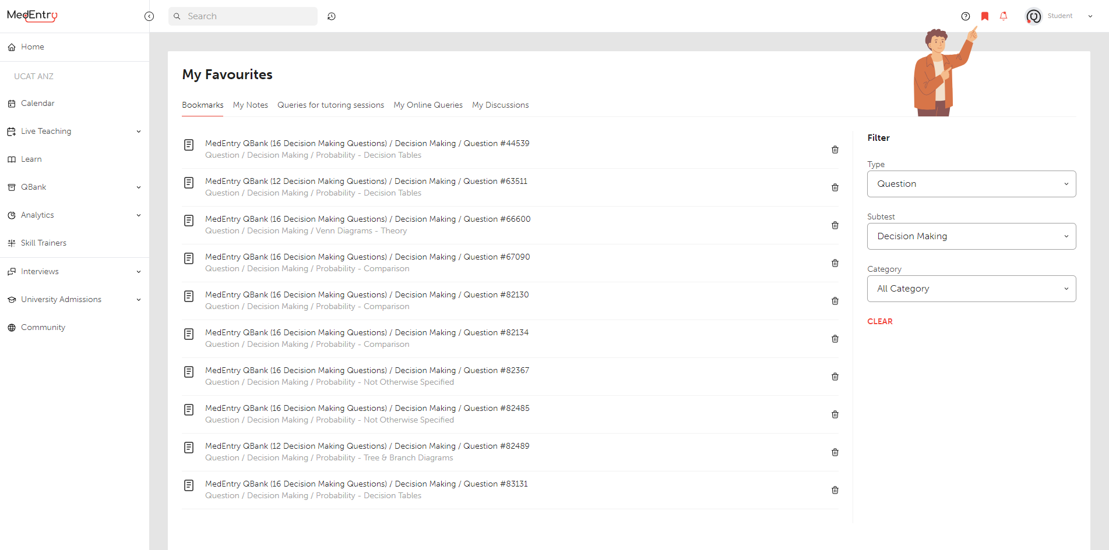Image resolution: width=1109 pixels, height=550 pixels.
Task: Switch to My Discussions tab
Action: coord(501,105)
